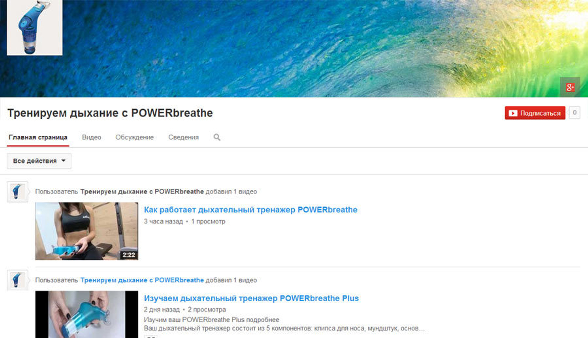Click description starting Ваш дыхательный тренажер состоит
The width and height of the screenshot is (588, 338).
(x=284, y=329)
